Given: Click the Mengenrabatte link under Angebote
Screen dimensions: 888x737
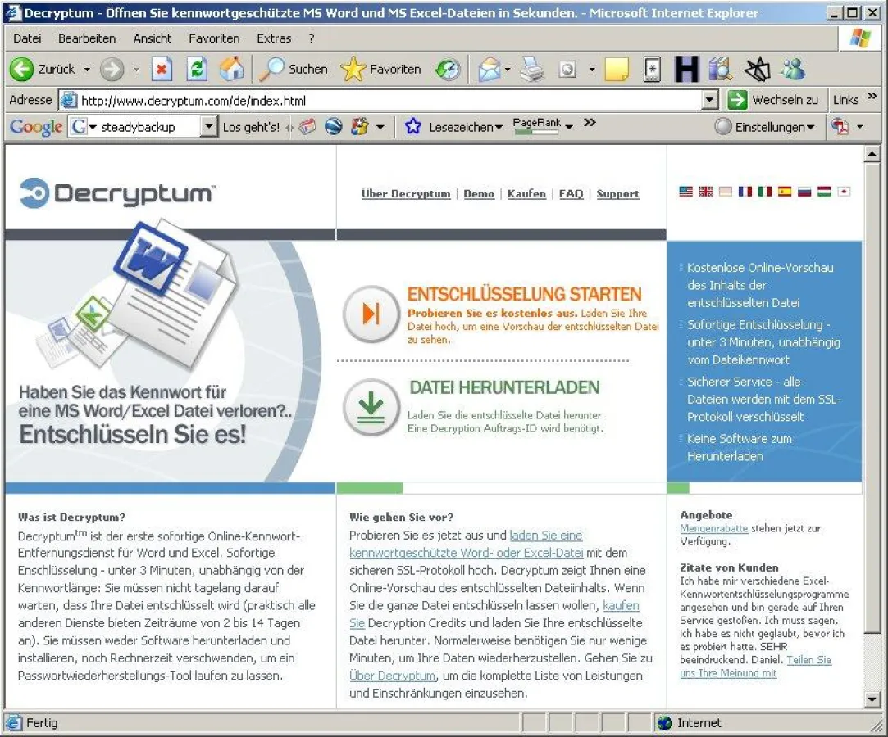Looking at the screenshot, I should click(714, 529).
